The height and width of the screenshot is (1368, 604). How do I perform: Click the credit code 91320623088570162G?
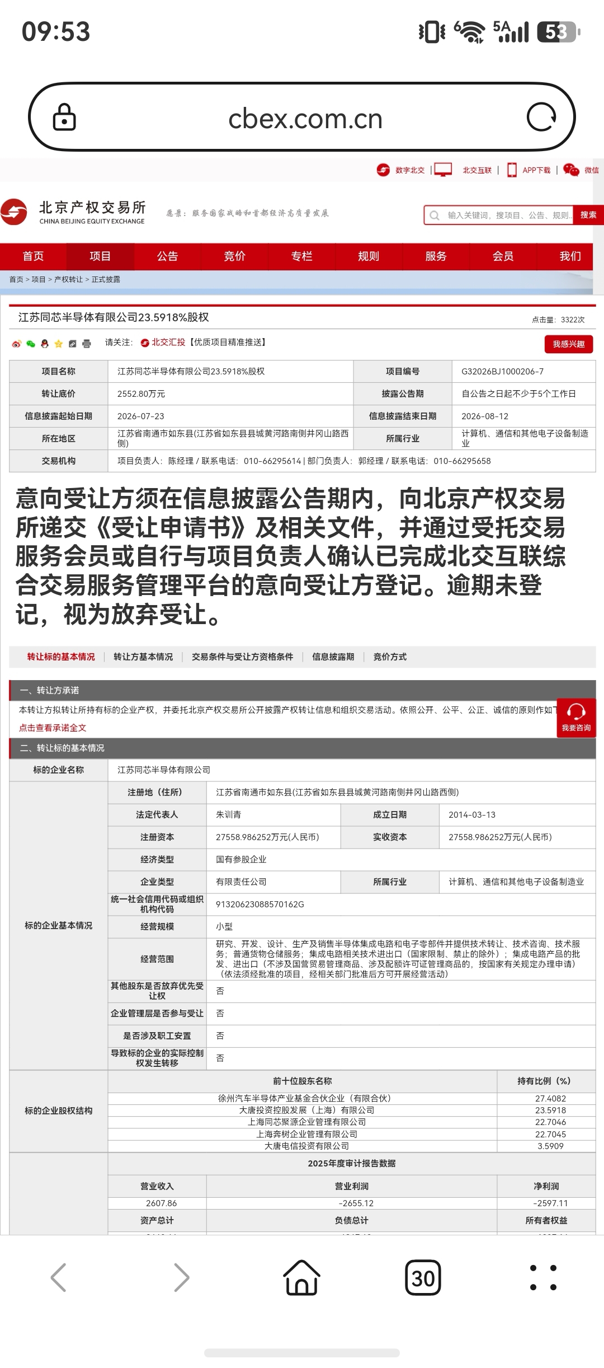pos(260,904)
